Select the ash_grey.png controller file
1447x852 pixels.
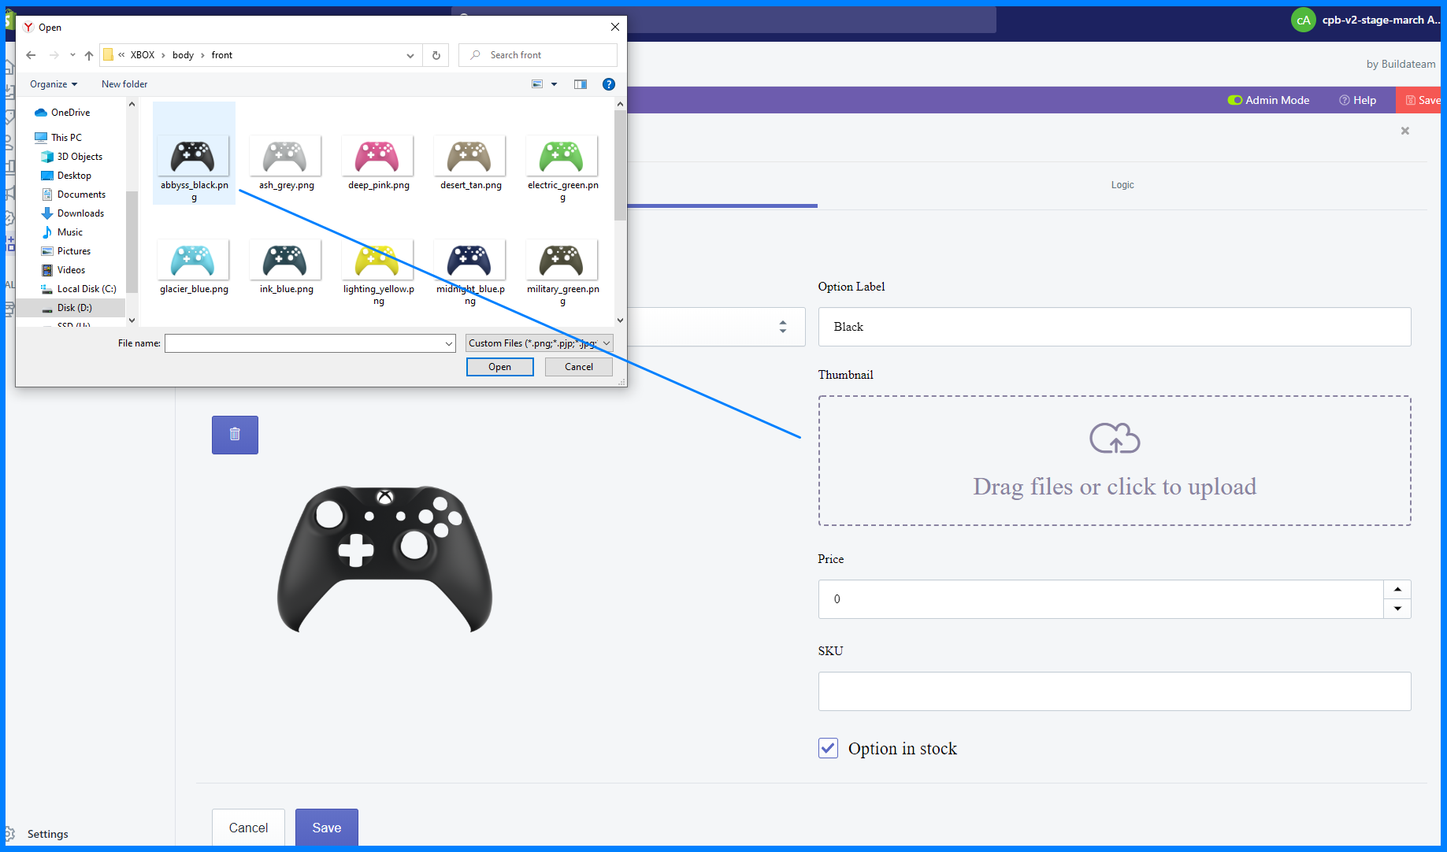point(286,161)
